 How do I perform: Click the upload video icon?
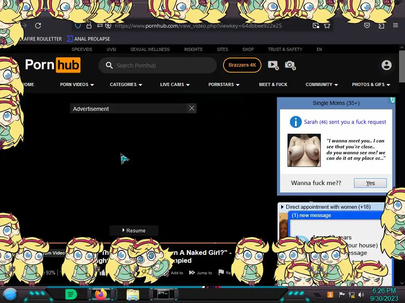[x=273, y=65]
